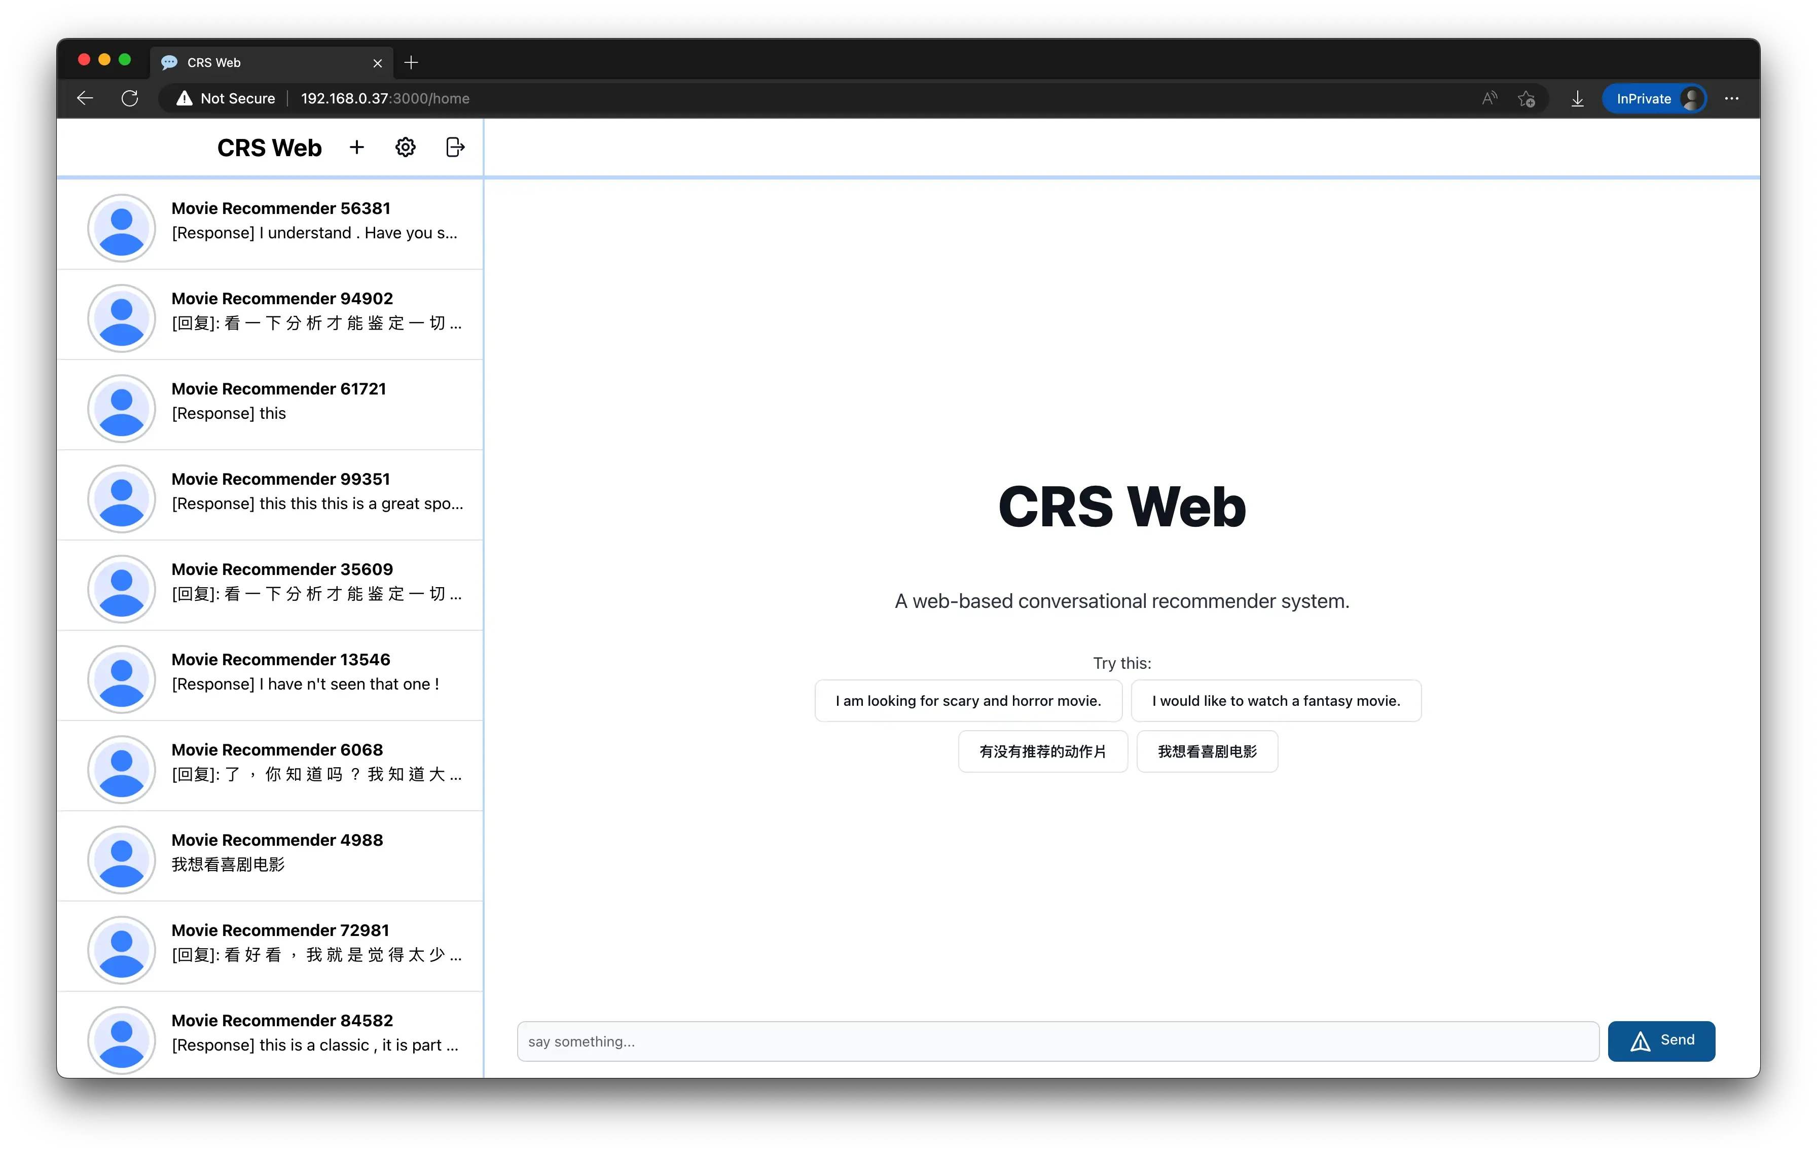
Task: Choose 'scary and horror movie' suggestion
Action: click(968, 701)
